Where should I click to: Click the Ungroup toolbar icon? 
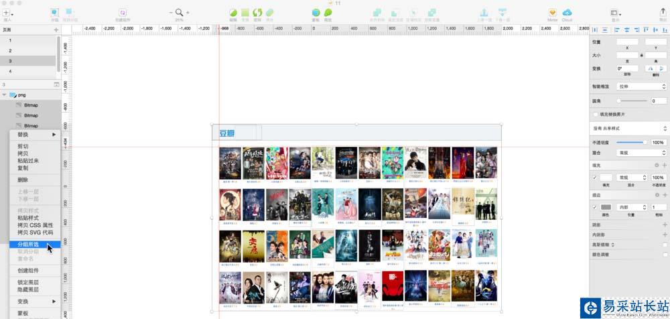[x=69, y=13]
